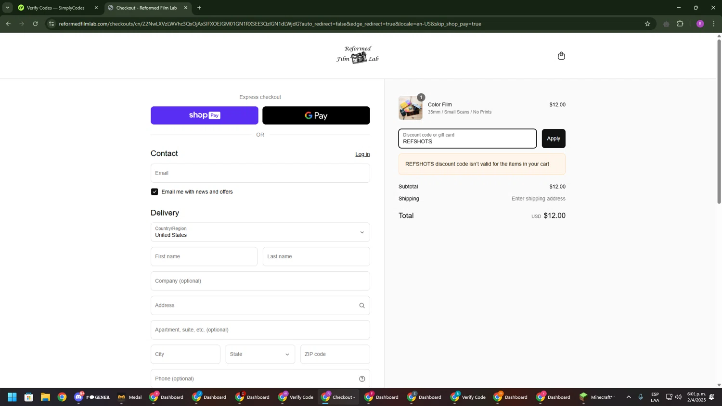Uncheck Email me with news and offers
722x406 pixels.
pyautogui.click(x=155, y=192)
